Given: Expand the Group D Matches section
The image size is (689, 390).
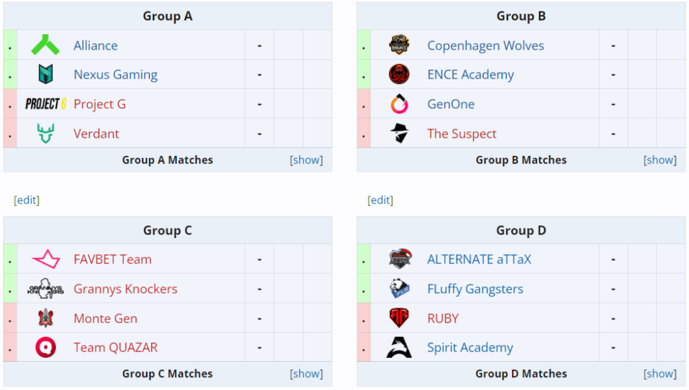Looking at the screenshot, I should (x=660, y=374).
